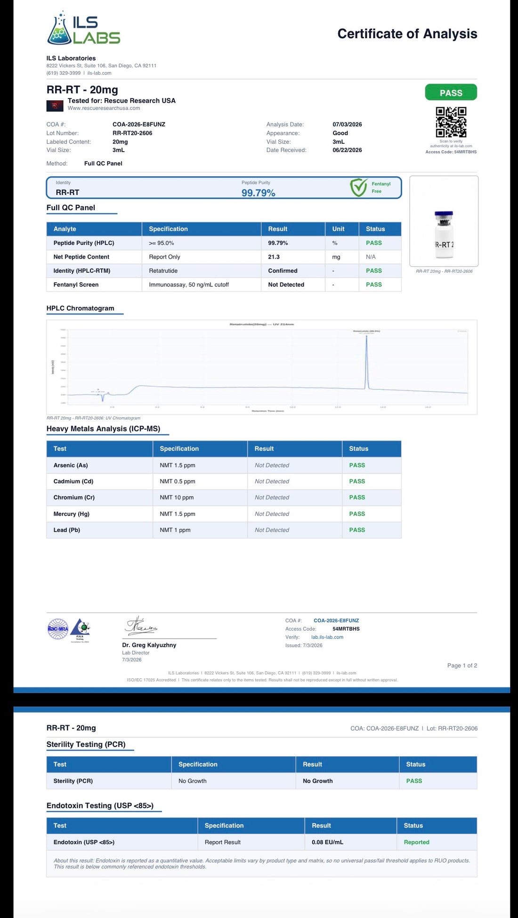Image resolution: width=518 pixels, height=918 pixels.
Task: Click the Rescue Research USA logo thumbnail
Action: [x=55, y=106]
